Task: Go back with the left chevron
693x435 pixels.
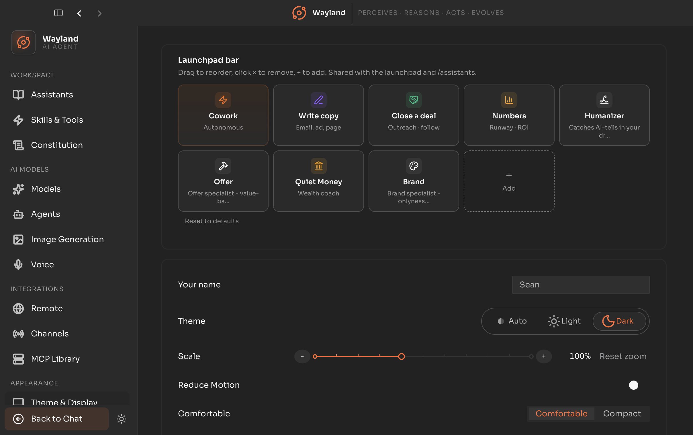Action: click(x=79, y=13)
